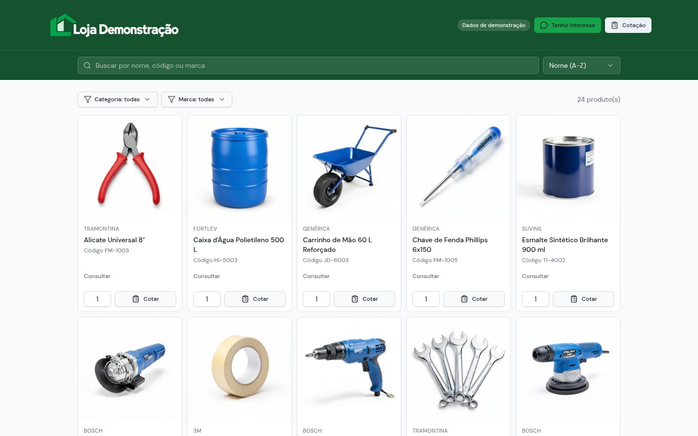698x436 pixels.
Task: Open the angle grinder product image
Action: (x=130, y=369)
